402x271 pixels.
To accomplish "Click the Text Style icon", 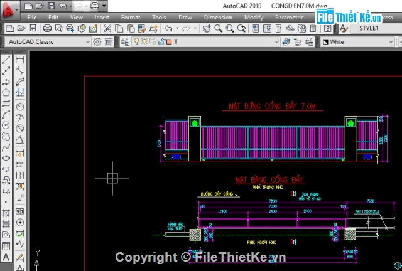I will [344, 28].
